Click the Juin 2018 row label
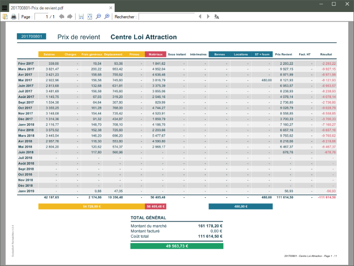 point(26,152)
